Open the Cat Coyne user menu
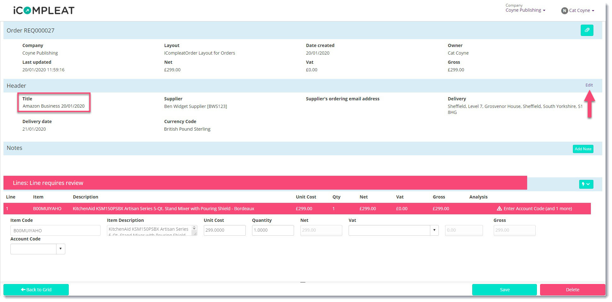The image size is (612, 302). [580, 10]
